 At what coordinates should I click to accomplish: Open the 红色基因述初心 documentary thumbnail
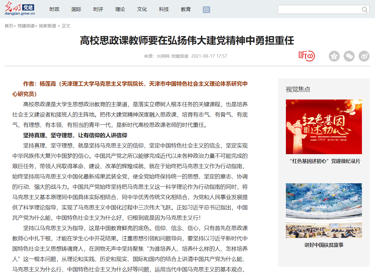pos(324,127)
